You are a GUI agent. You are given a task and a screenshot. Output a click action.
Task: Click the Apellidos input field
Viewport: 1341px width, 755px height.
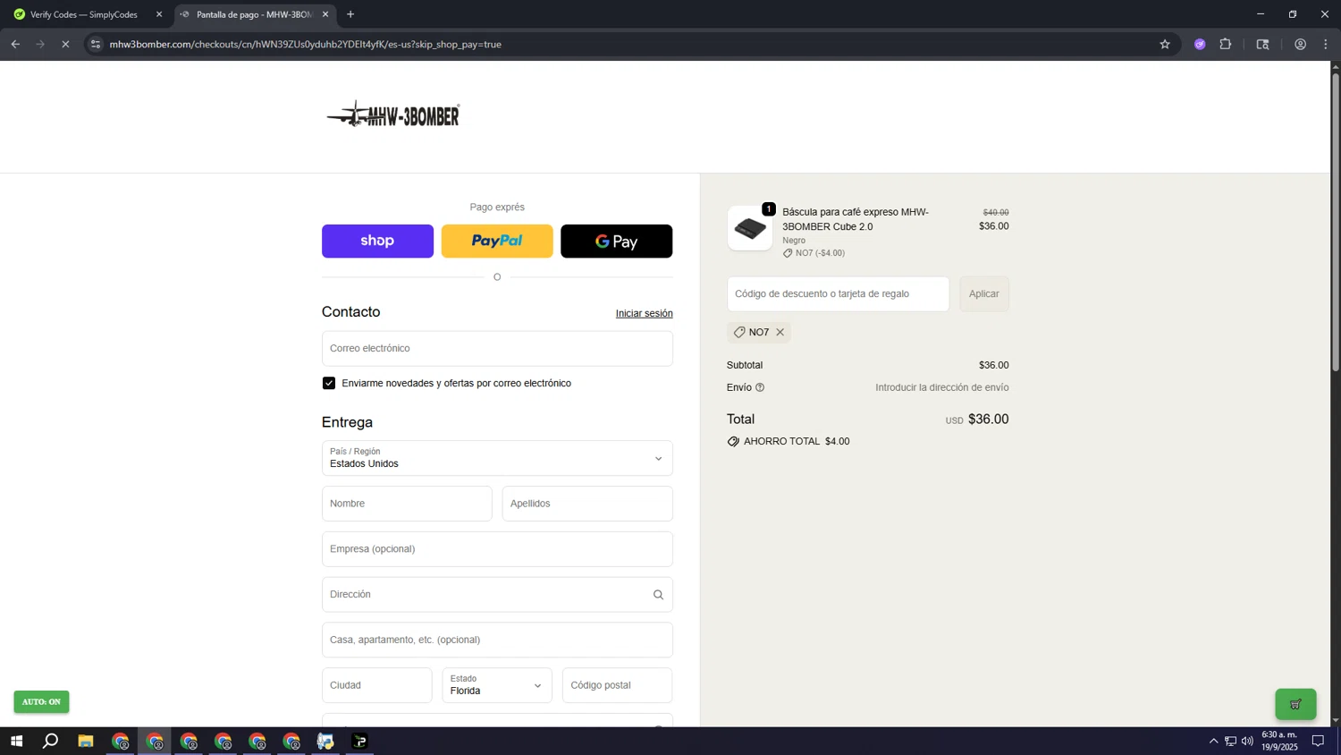click(x=587, y=504)
